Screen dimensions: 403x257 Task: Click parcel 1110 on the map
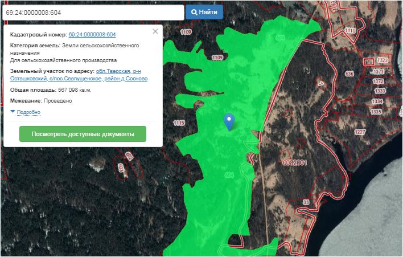350,31
